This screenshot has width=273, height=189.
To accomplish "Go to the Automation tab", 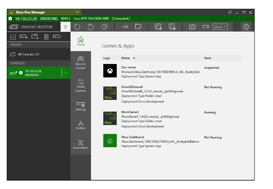I will 81,144.
